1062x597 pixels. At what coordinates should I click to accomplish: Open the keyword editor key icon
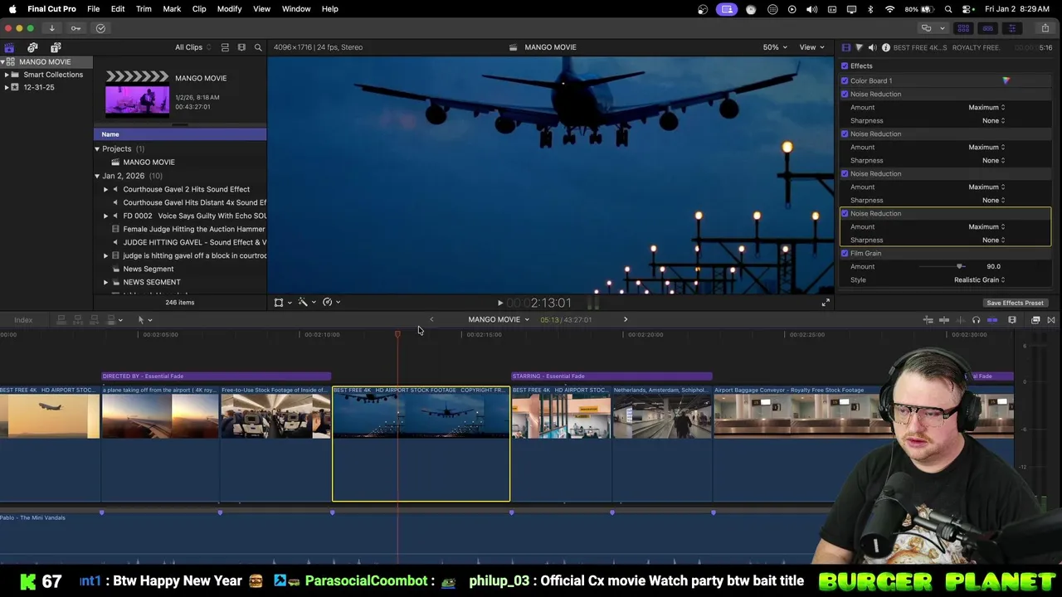76,28
